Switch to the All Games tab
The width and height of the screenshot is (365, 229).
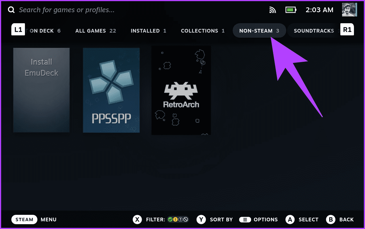tap(96, 31)
